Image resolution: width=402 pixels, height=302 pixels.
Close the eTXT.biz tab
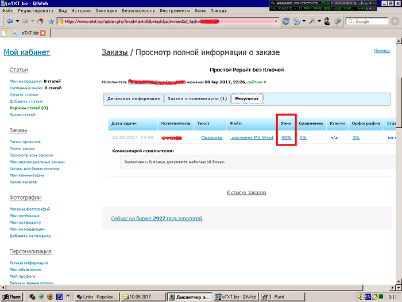[42, 33]
